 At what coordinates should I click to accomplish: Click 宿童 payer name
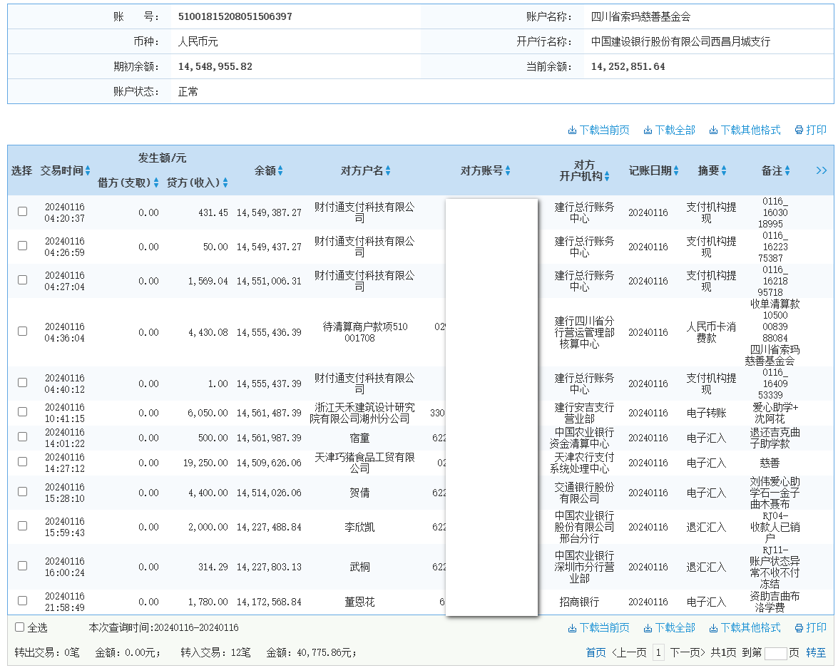coord(359,438)
